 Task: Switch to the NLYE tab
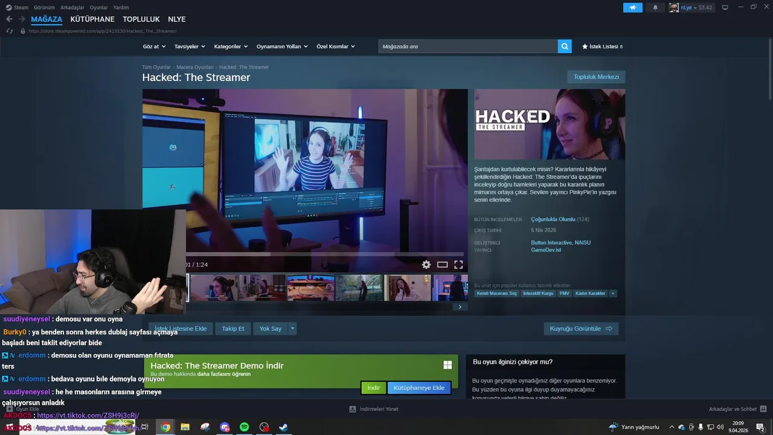pyautogui.click(x=177, y=19)
